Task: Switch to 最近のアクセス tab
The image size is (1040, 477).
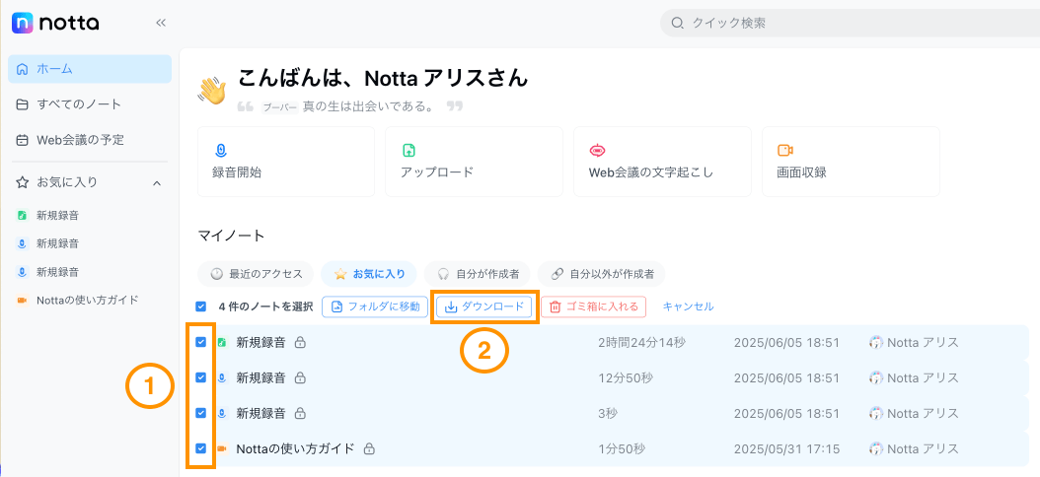Action: click(256, 274)
